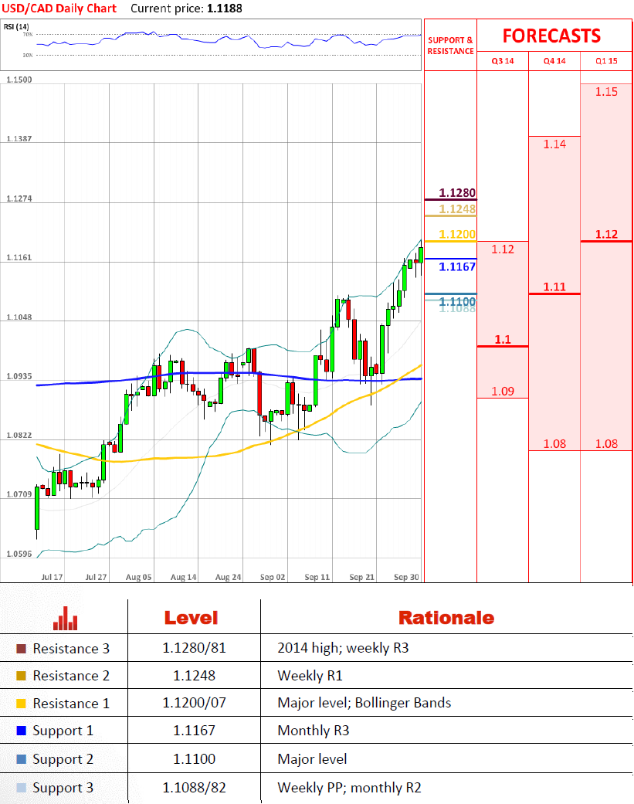Select the 'Support 2' row label
The image size is (634, 804).
[63, 759]
